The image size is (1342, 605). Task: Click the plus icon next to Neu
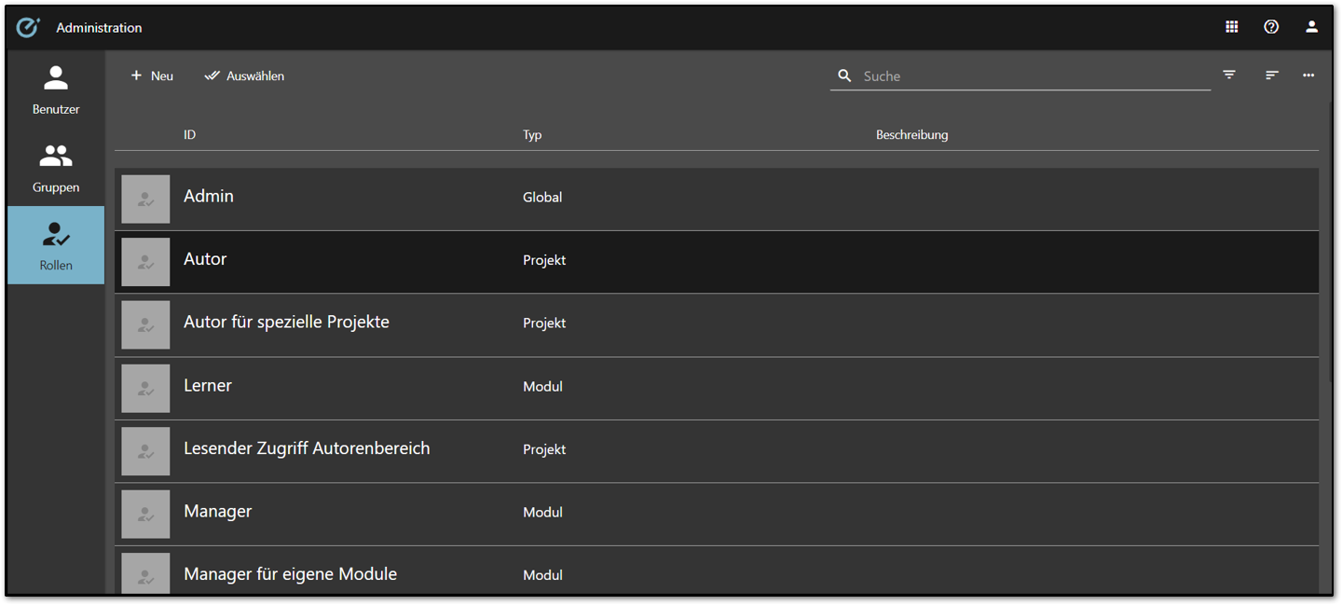(x=136, y=76)
